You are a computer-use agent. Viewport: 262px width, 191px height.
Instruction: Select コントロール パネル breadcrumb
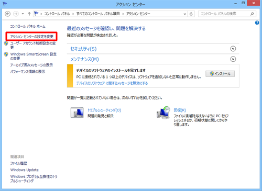point(57,14)
